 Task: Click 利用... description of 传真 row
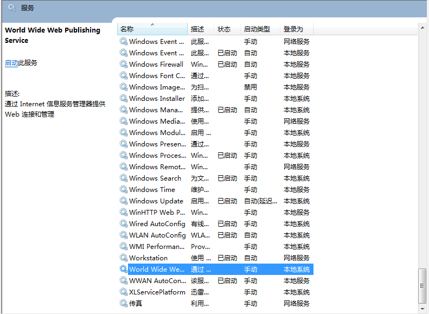pos(200,303)
